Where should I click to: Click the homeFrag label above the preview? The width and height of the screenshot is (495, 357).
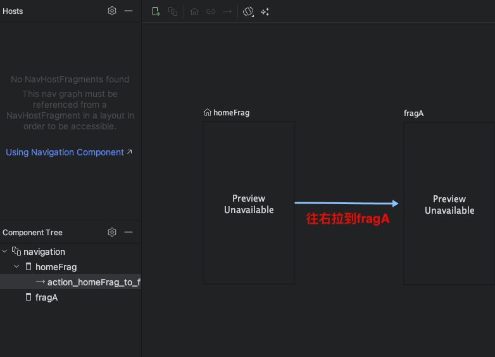click(x=231, y=113)
